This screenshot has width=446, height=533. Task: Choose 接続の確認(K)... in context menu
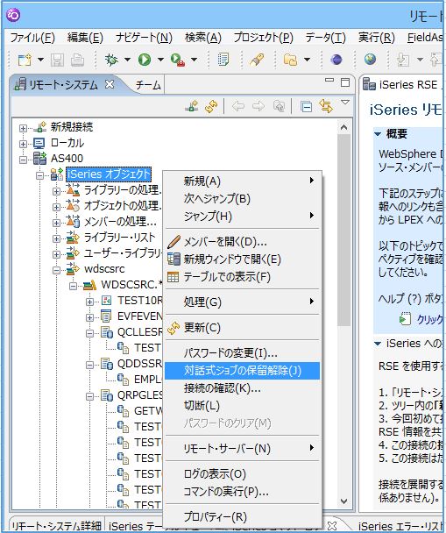point(242,388)
